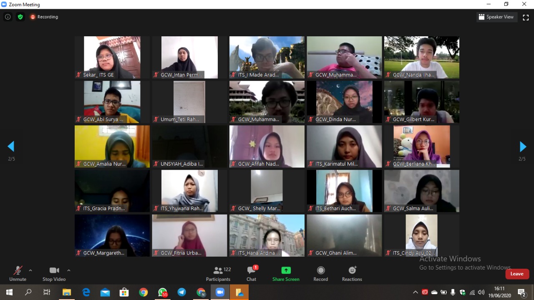
Task: Select Sekar_ ITS GE video tile
Action: 112,57
